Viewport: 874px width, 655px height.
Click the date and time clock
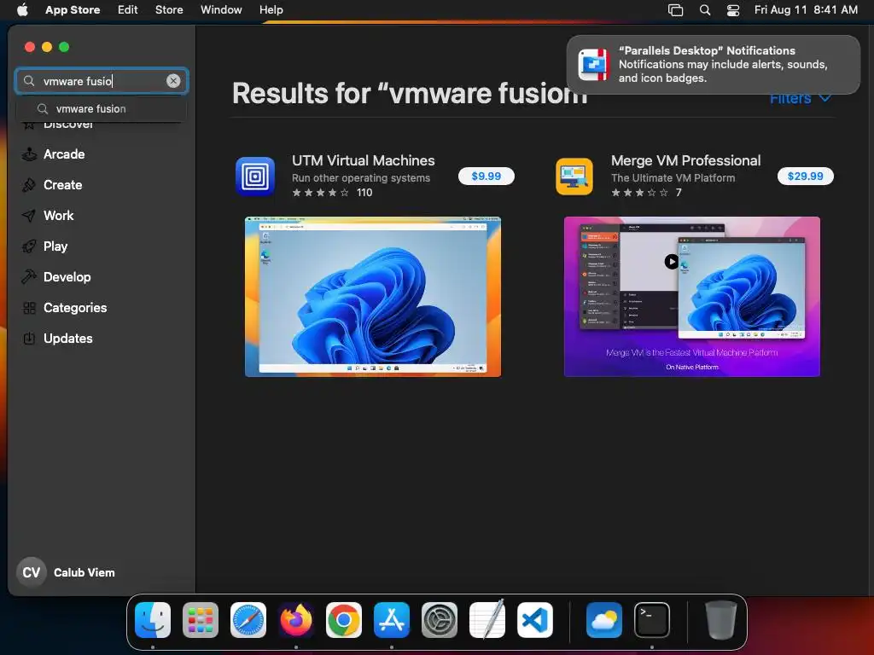pyautogui.click(x=806, y=9)
